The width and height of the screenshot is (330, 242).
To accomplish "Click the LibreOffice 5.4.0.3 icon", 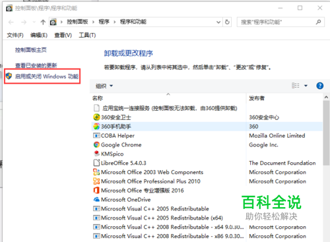I will tap(96, 163).
